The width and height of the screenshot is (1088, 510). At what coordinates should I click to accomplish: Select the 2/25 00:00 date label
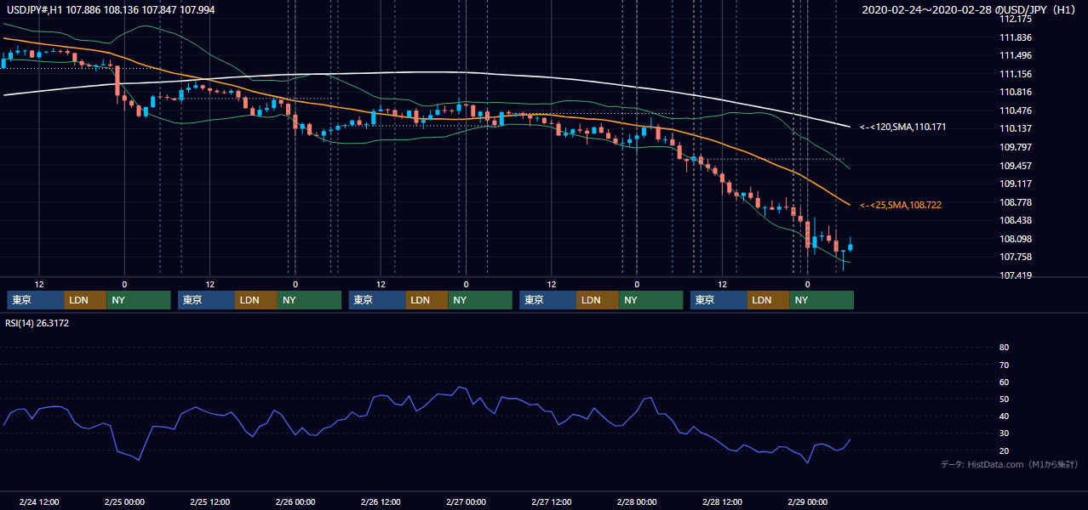tap(124, 502)
